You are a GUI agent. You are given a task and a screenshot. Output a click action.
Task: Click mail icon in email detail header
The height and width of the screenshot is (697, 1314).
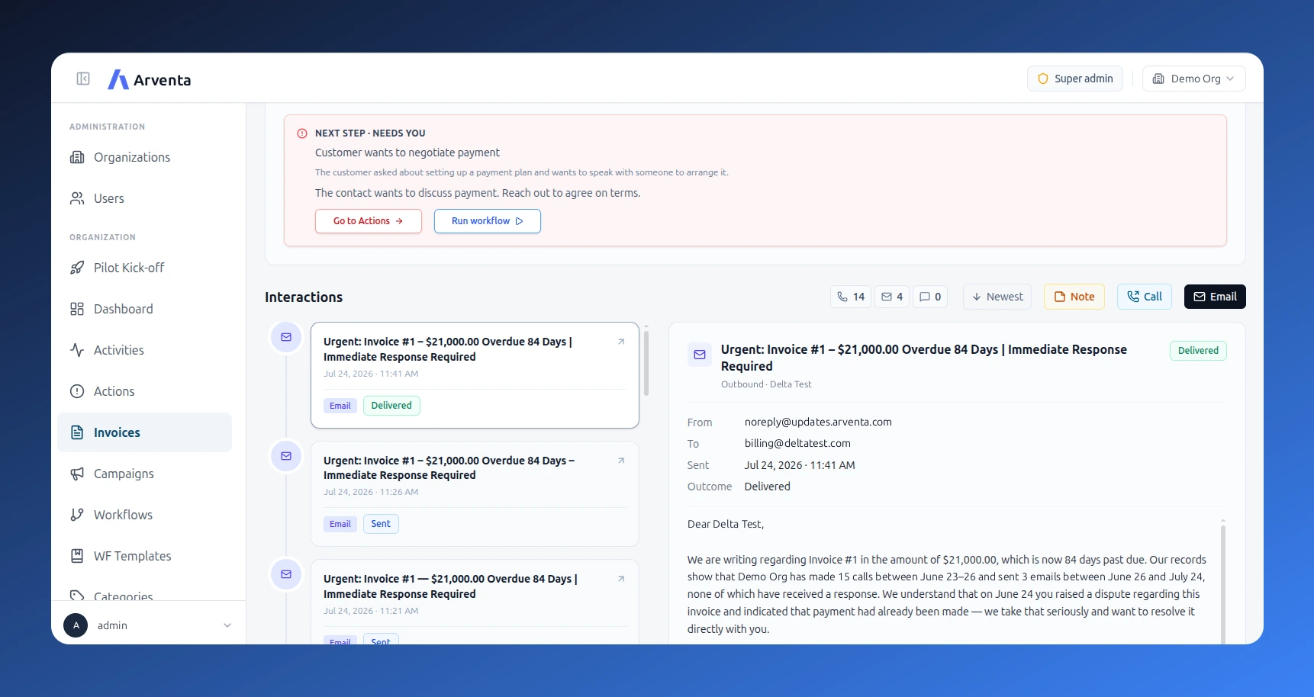(x=700, y=355)
